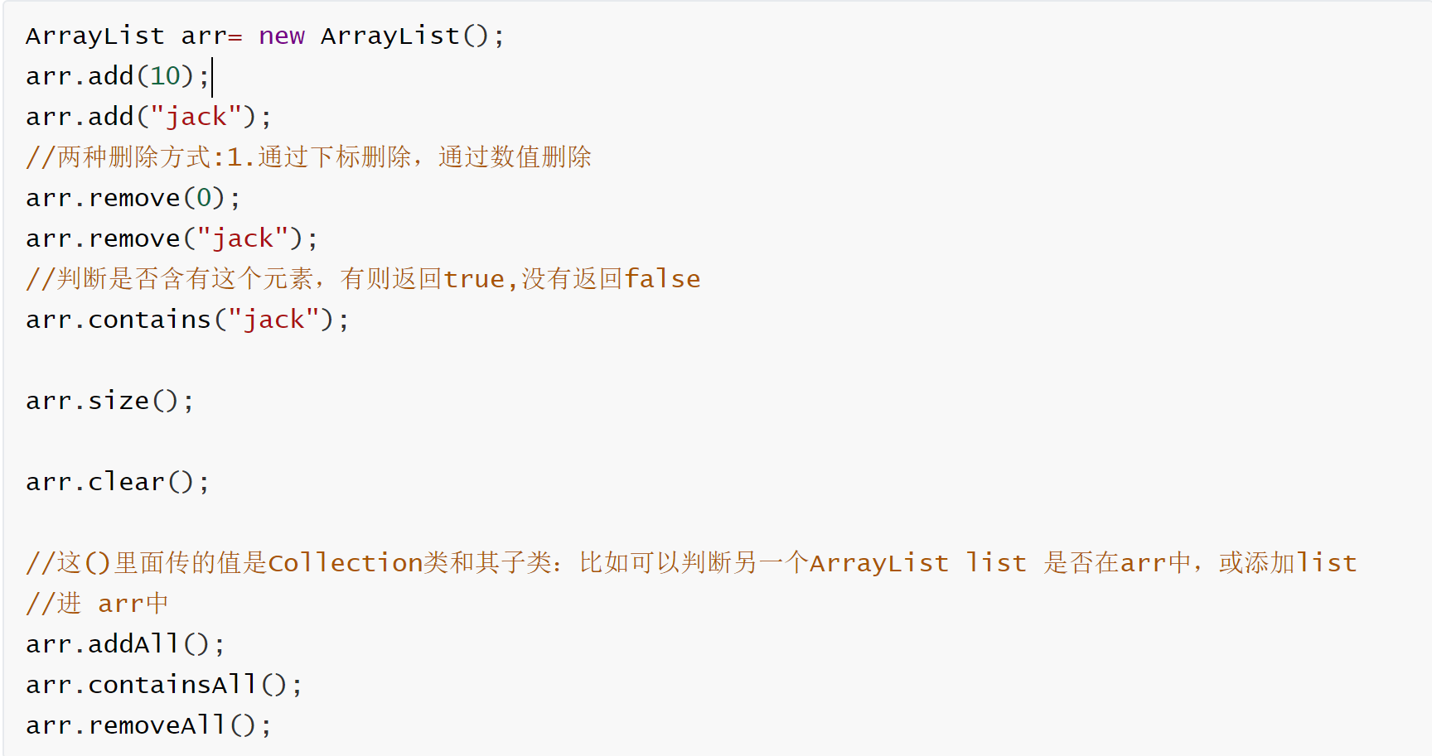Click the word "remove" in arr.remove(0)
1432x756 pixels.
pyautogui.click(x=134, y=198)
